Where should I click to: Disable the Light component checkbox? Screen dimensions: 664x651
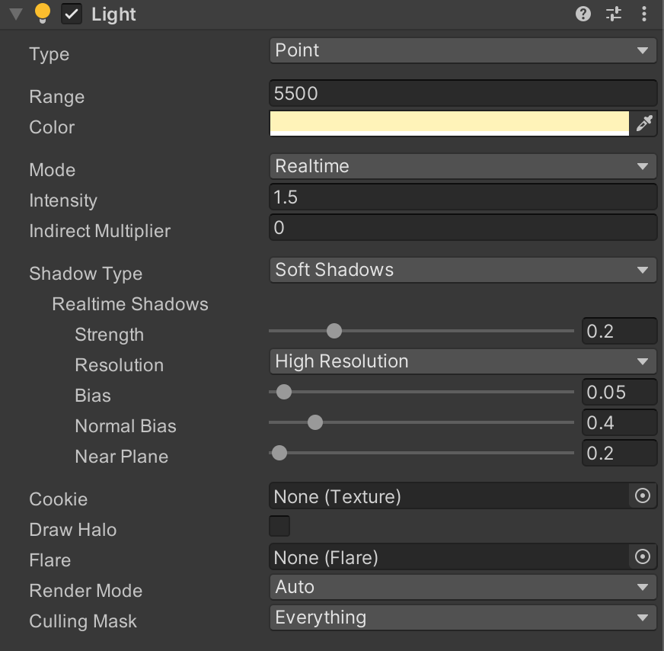(72, 14)
